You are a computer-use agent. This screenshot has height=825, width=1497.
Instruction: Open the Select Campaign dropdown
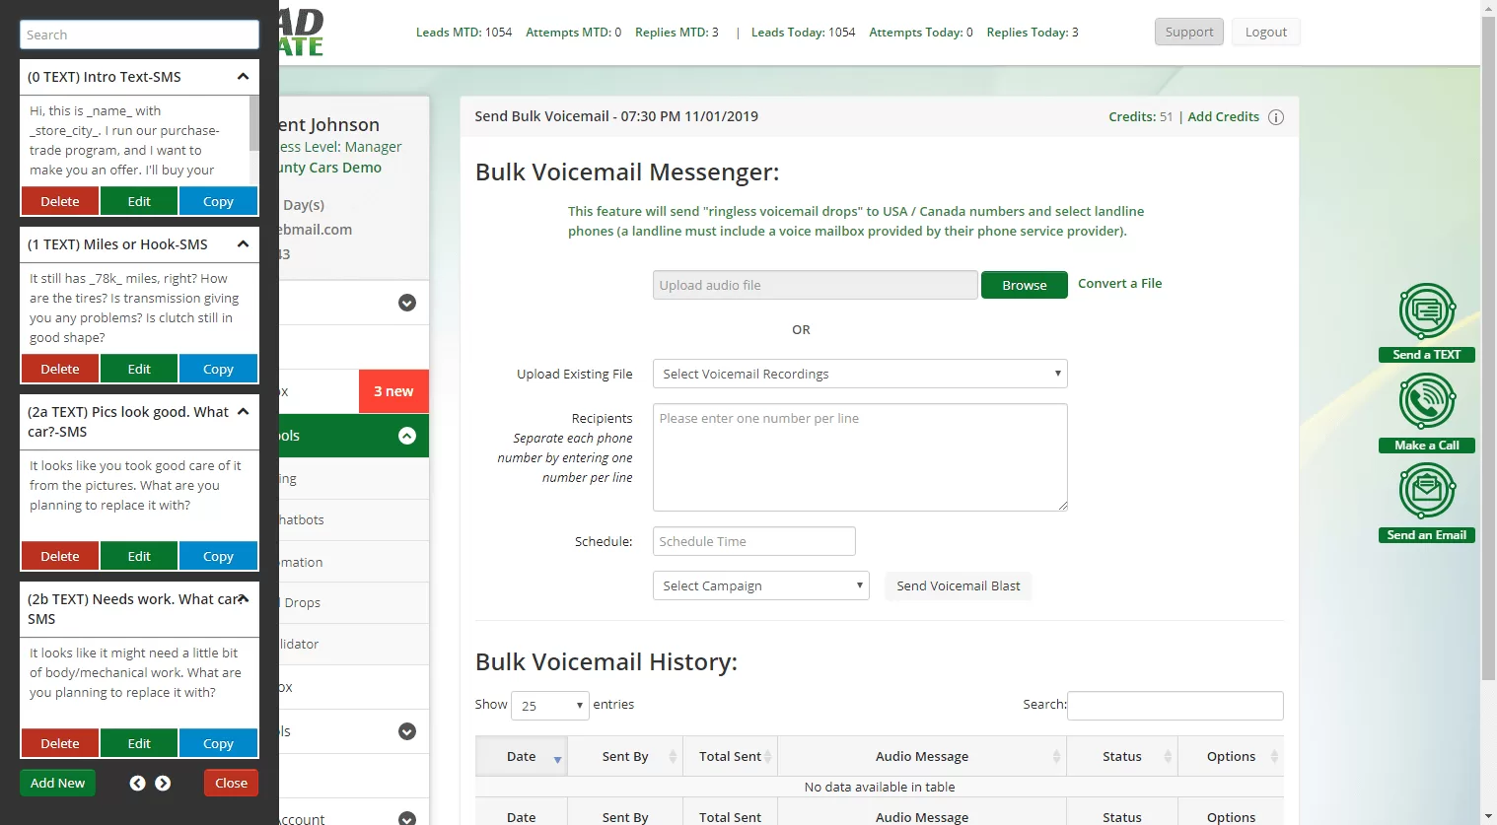[761, 585]
